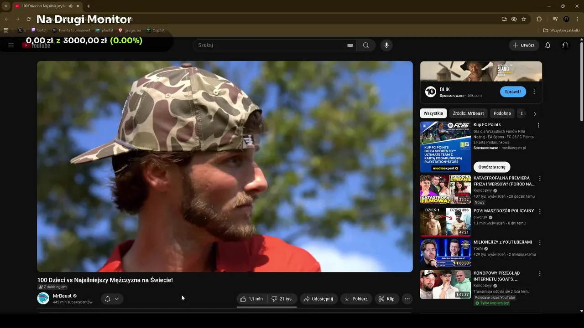Click the Udostępnij share button
This screenshot has height=328, width=584.
(318, 299)
